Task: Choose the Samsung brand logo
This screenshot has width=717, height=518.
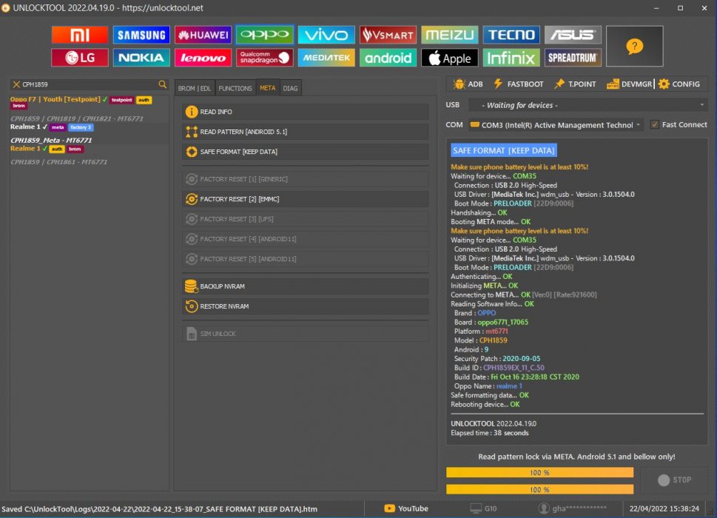Action: 141,35
